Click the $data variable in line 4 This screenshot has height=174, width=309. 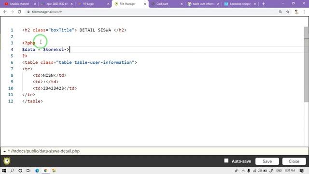(28, 49)
